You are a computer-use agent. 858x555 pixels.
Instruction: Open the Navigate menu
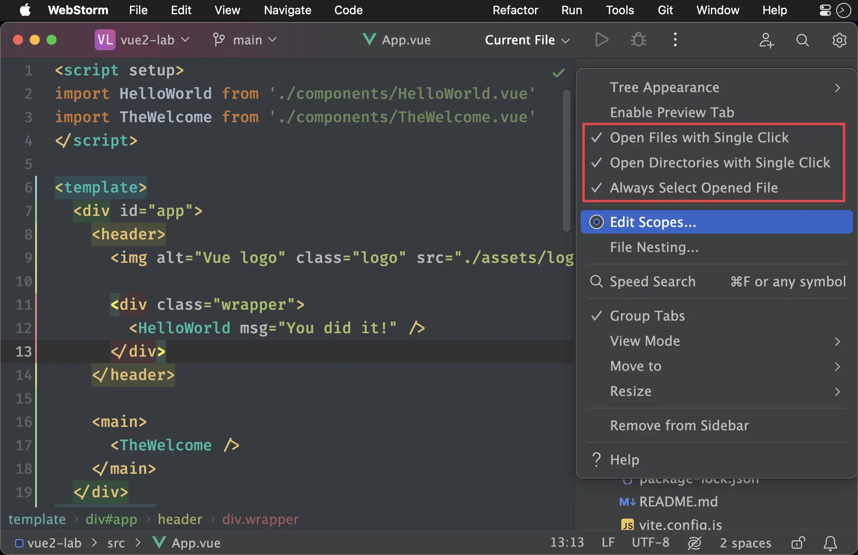287,10
